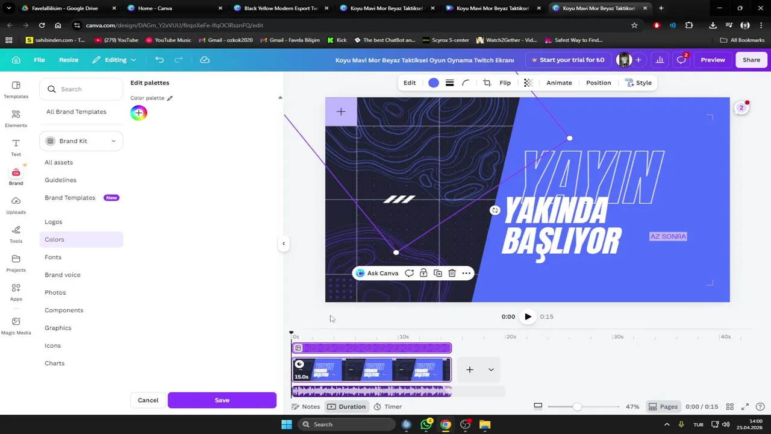Open add page options chevron

click(x=491, y=370)
